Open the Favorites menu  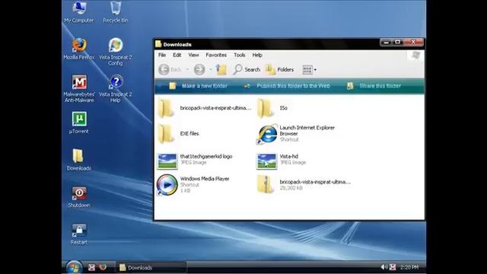[x=216, y=55]
